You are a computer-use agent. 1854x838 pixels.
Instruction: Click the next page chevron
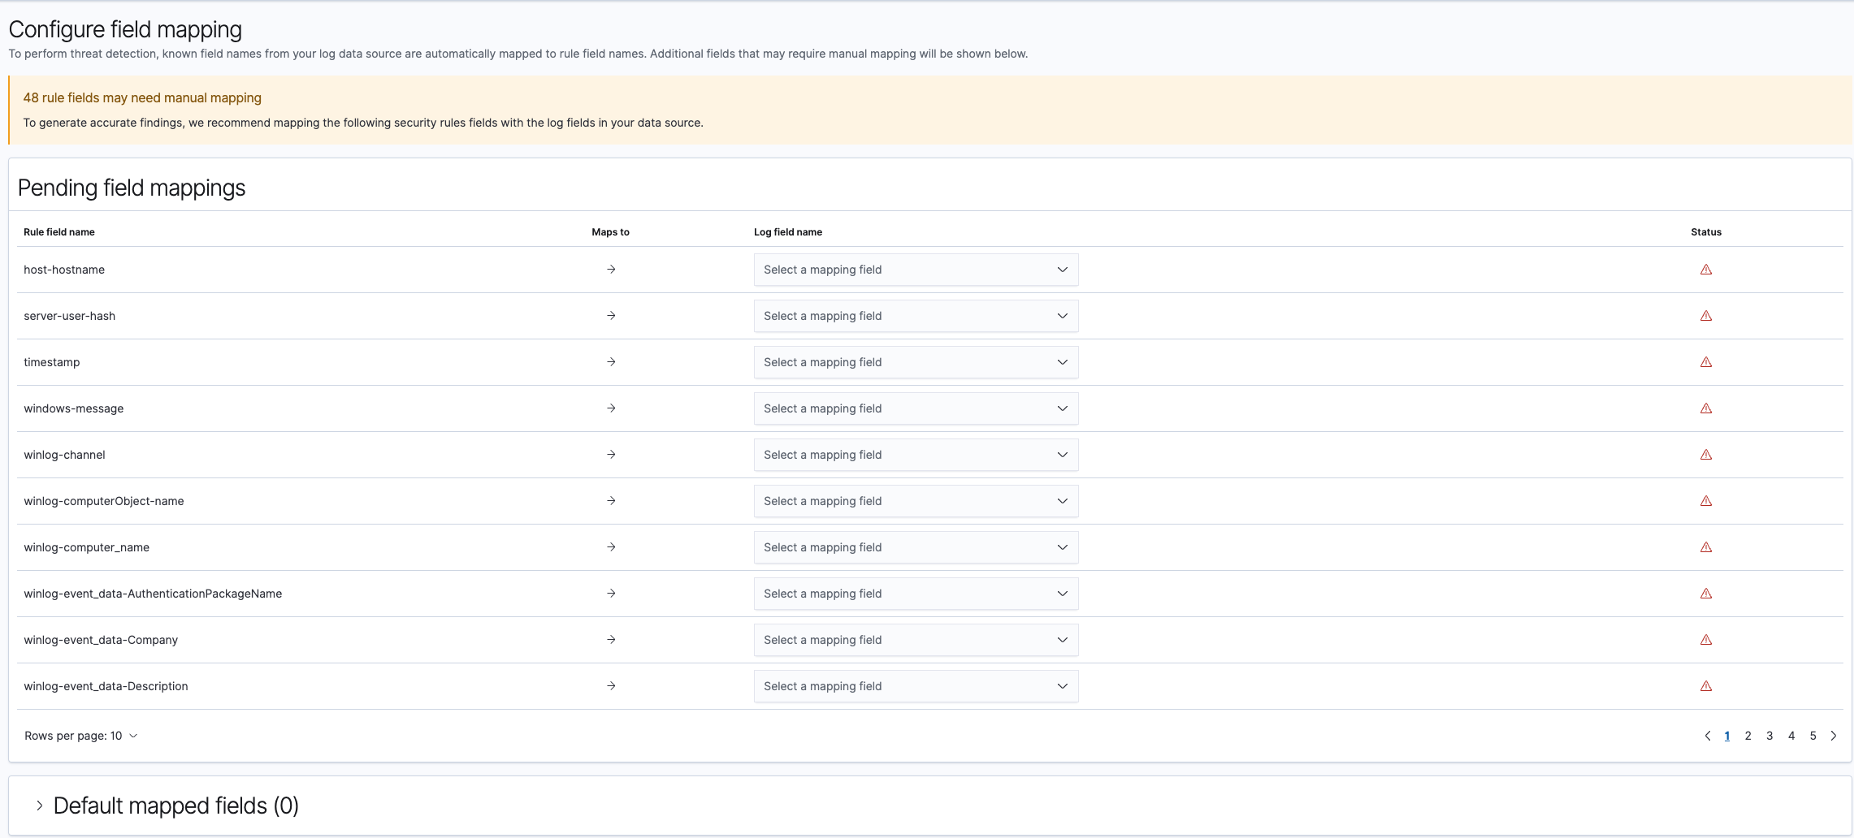pyautogui.click(x=1834, y=736)
